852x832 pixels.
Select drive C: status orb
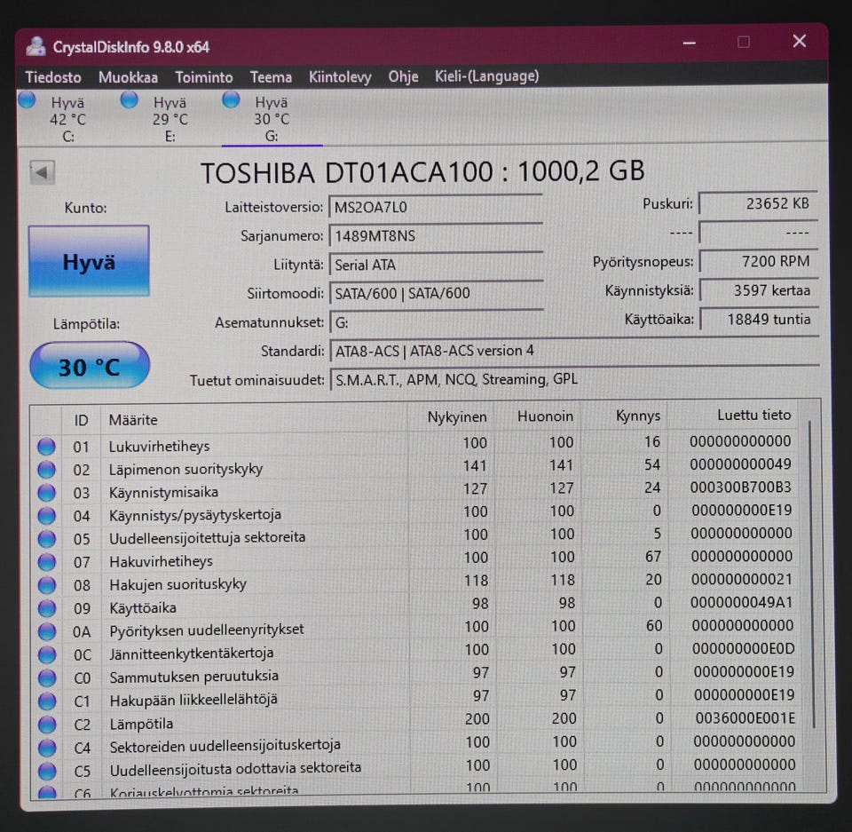pyautogui.click(x=27, y=100)
